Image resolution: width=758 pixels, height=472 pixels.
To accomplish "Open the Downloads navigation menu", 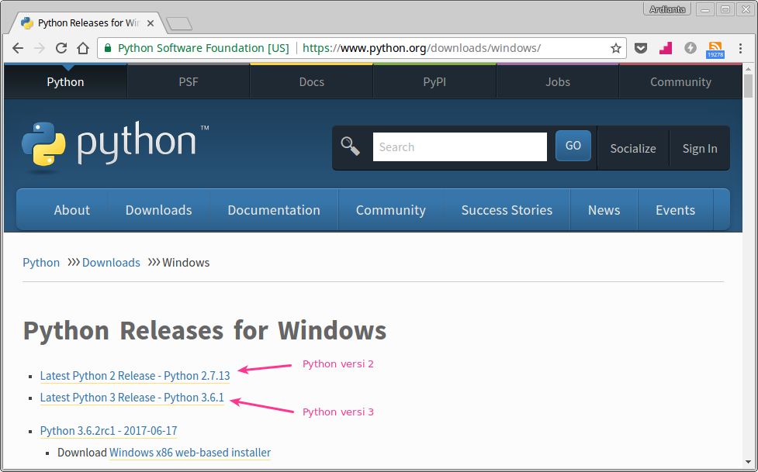I will tap(158, 209).
